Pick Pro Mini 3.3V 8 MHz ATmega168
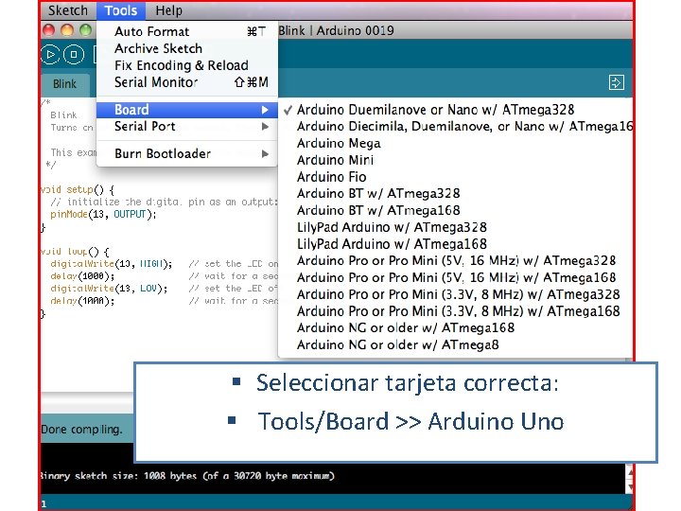The image size is (681, 511). (x=455, y=311)
